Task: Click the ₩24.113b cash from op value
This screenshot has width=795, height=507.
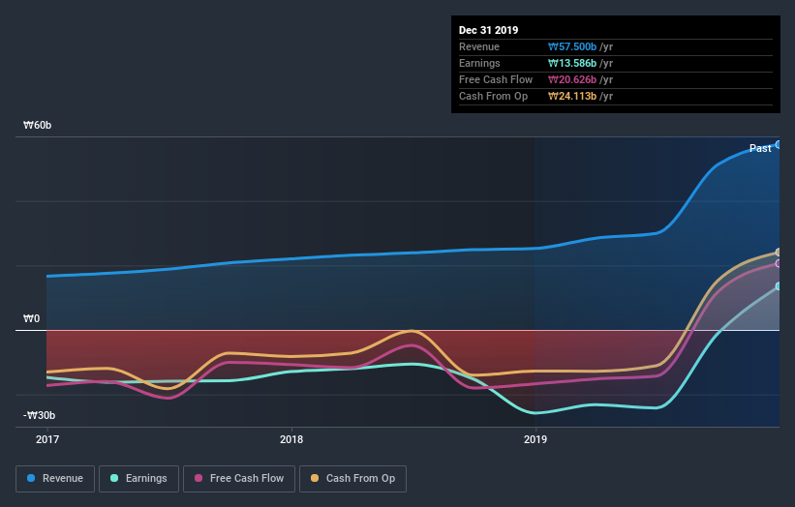Action: pos(572,96)
